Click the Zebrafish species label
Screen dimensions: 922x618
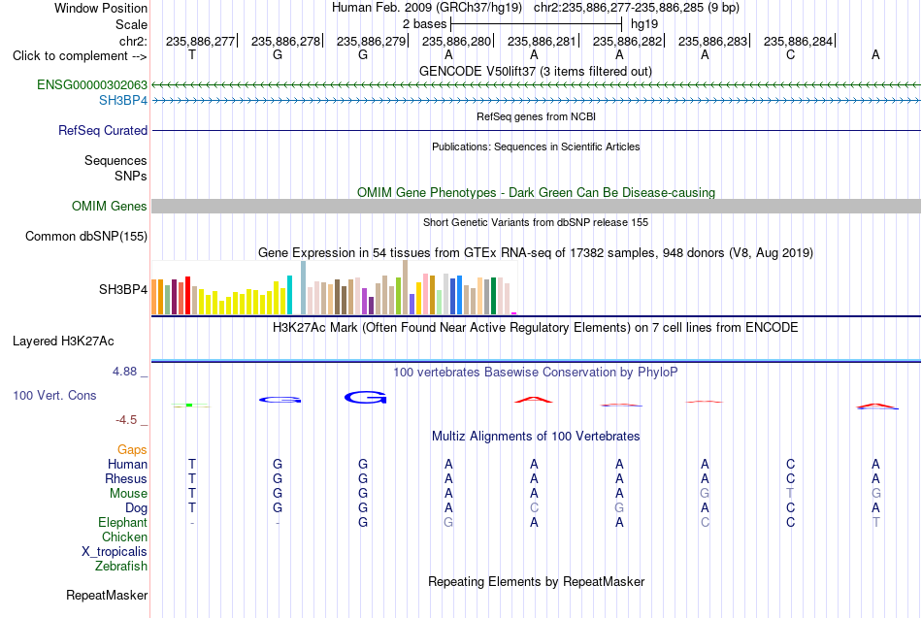coord(121,566)
